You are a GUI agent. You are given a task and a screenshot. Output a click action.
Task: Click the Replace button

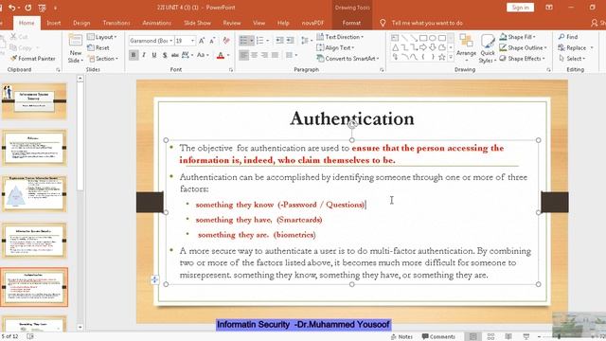[573, 47]
